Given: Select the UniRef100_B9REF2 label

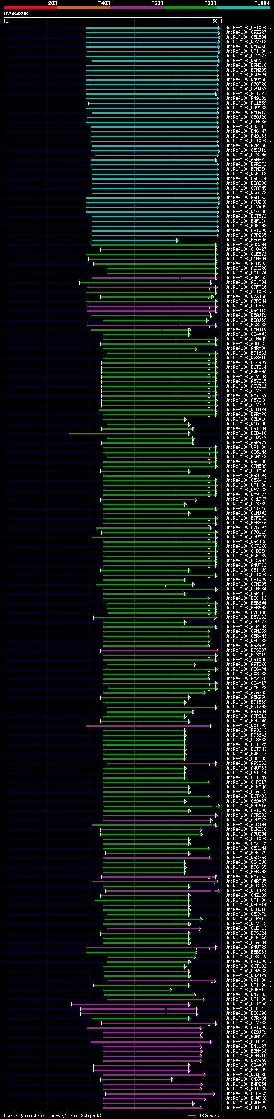Looking at the screenshot, I should coord(246,164).
